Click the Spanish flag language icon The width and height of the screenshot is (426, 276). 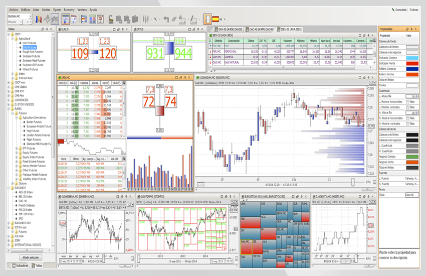pyautogui.click(x=216, y=19)
